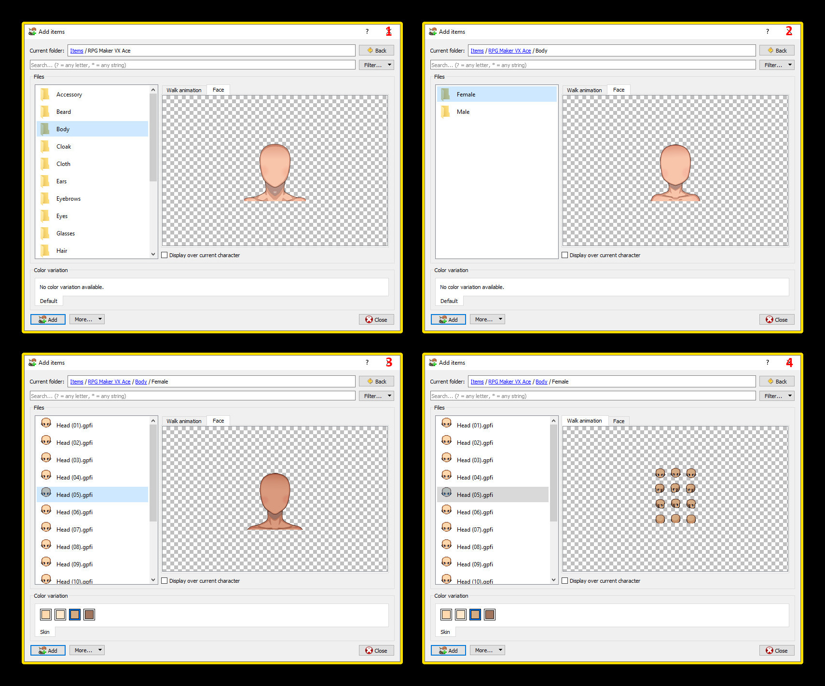Open the Beard folder icon in window 1
Image resolution: width=825 pixels, height=686 pixels.
click(45, 111)
